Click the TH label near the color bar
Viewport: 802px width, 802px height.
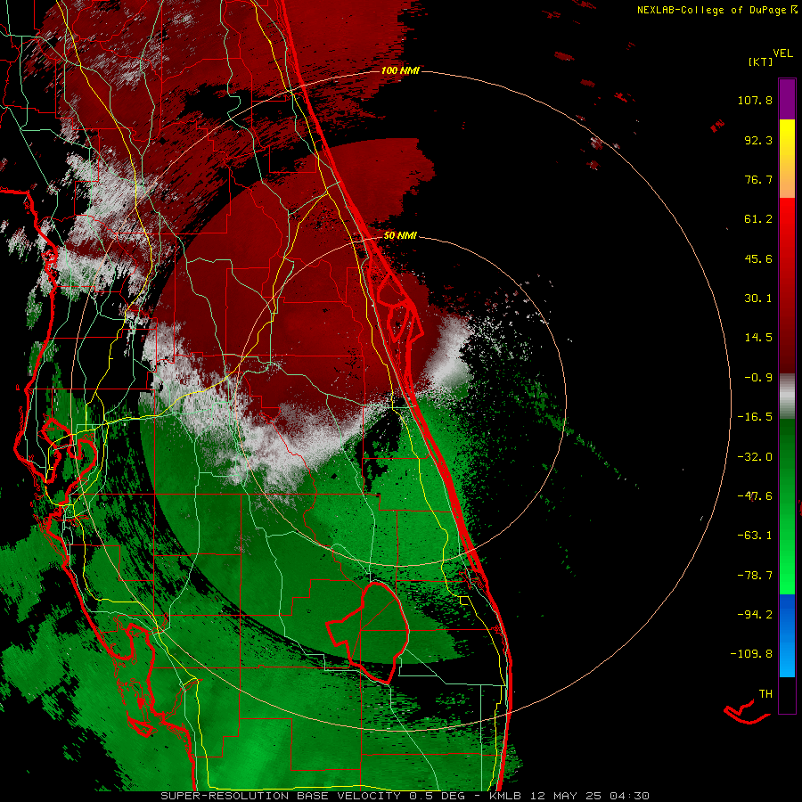[765, 694]
